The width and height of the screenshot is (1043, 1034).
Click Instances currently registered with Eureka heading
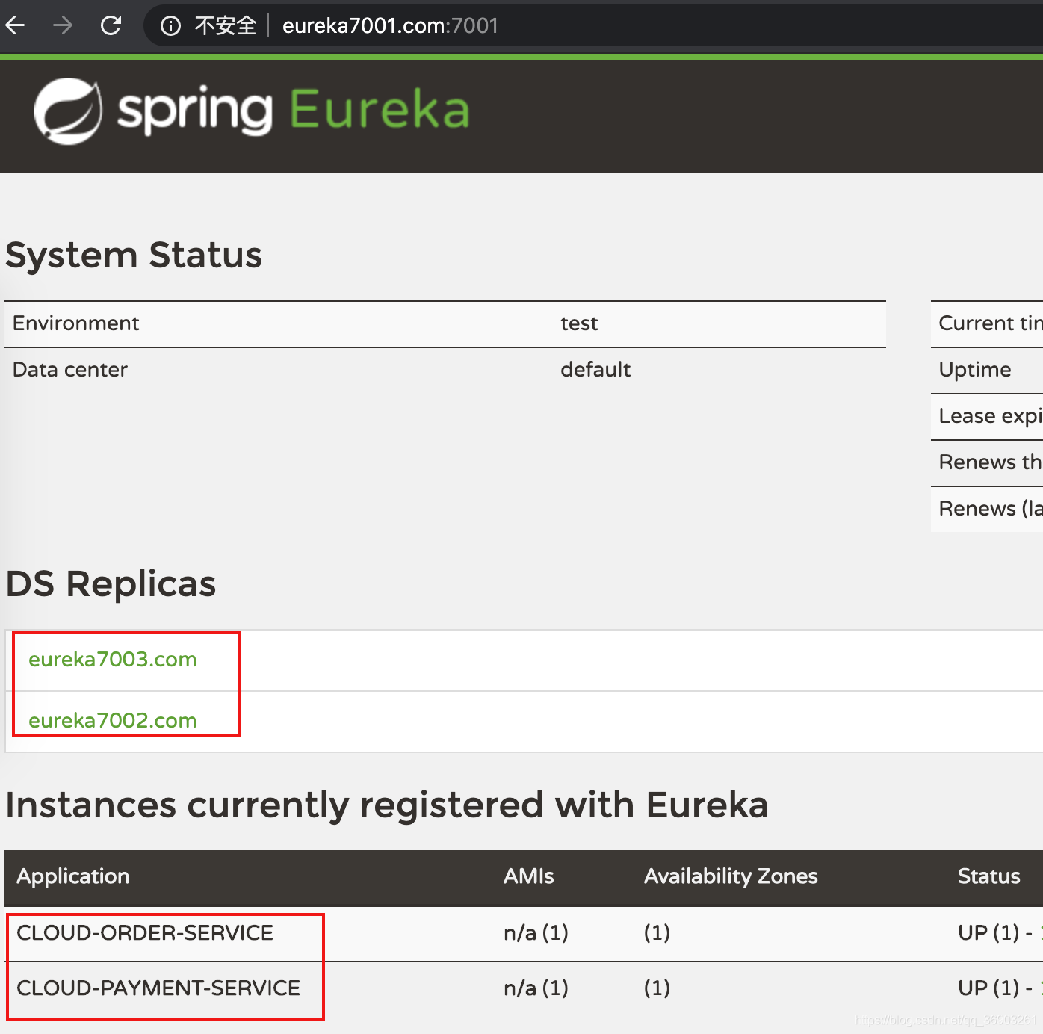click(x=387, y=805)
